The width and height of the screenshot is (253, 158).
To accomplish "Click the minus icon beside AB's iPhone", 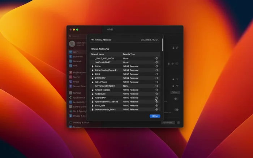I will (x=156, y=82).
